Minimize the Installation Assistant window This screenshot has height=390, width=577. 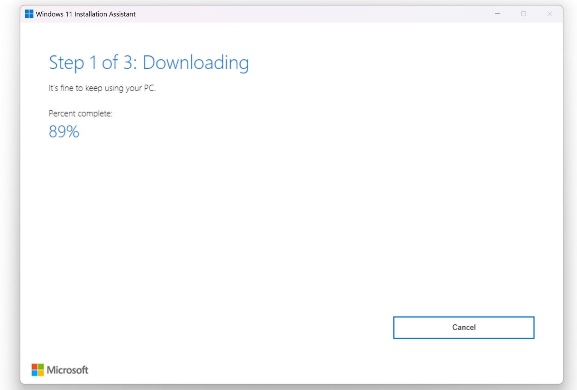(497, 14)
